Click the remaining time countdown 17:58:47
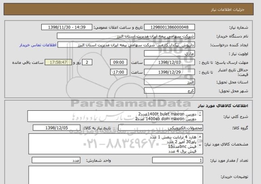 pos(58,62)
